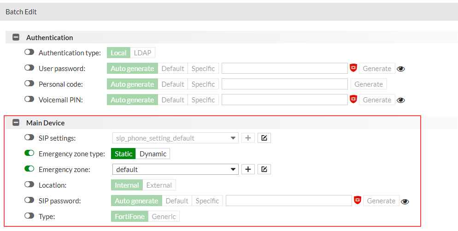Click the red shield icon beside Voicemail PIN

(353, 100)
